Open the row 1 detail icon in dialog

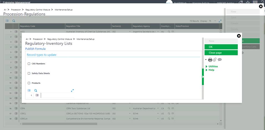pos(37,95)
